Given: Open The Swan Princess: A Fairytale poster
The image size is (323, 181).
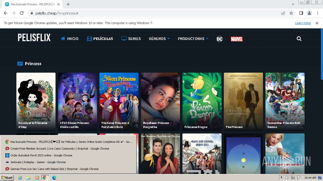Looking at the screenshot, I should 119,102.
